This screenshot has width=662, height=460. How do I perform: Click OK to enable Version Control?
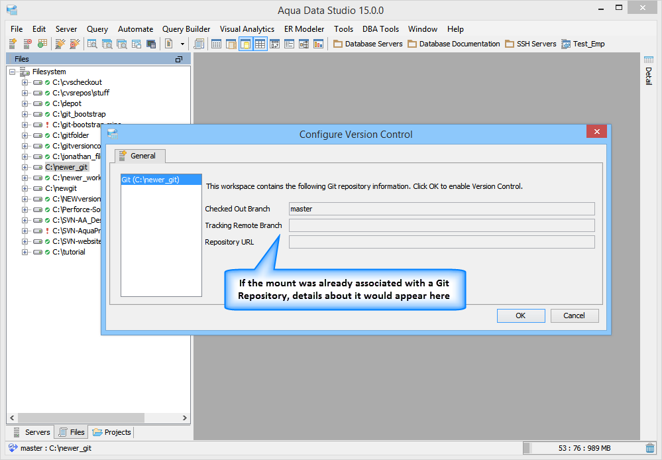pyautogui.click(x=521, y=316)
